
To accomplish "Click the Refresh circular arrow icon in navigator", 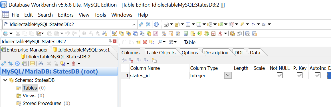I will pos(17,63).
